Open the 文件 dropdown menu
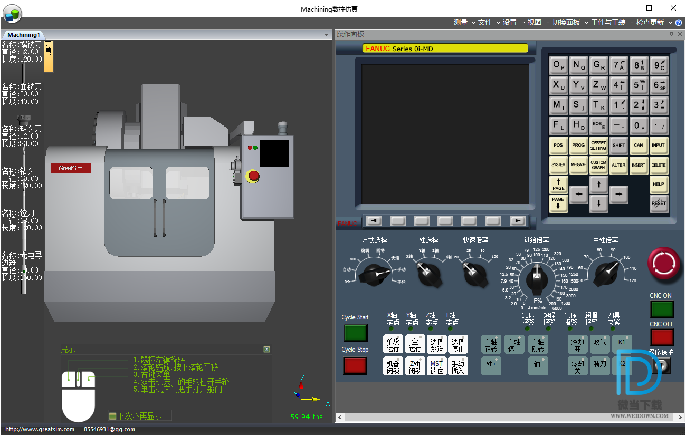This screenshot has width=686, height=436. point(489,23)
